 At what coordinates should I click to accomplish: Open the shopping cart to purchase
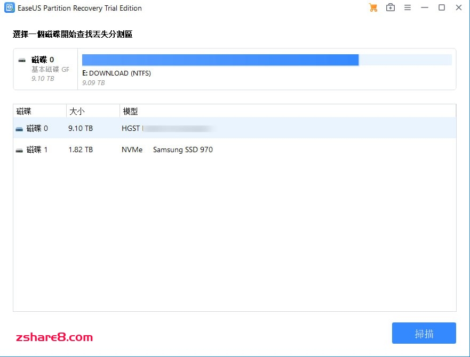point(373,7)
